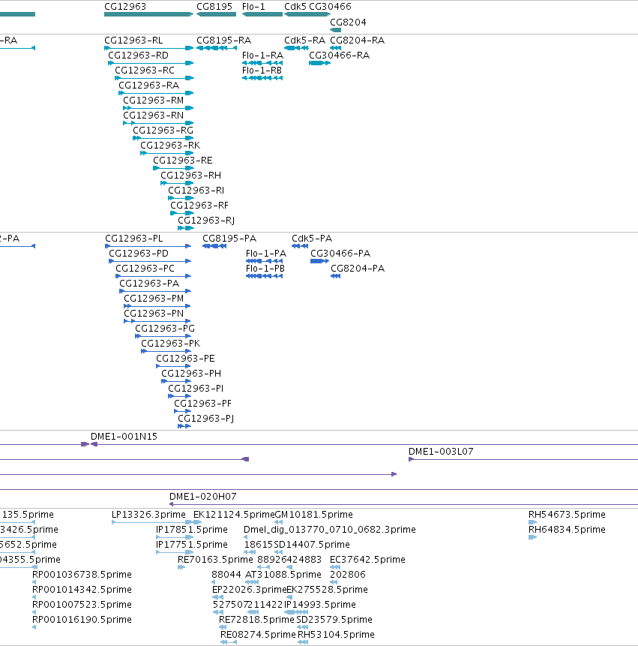The image size is (638, 646).
Task: Click the Cdk5-PA protein label
Action: click(x=312, y=239)
